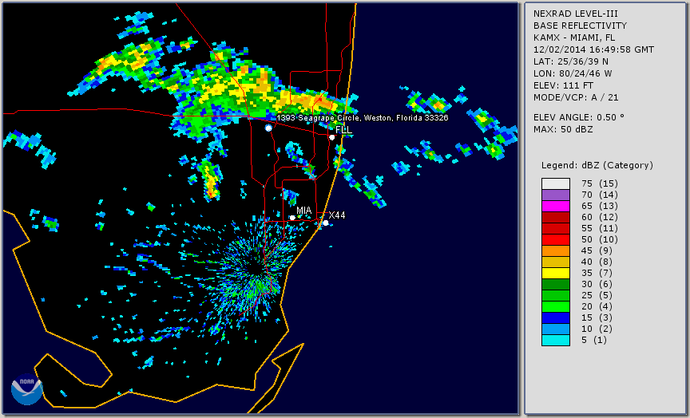Click the 45 dBZ orange legend swatch
The width and height of the screenshot is (690, 418).
point(556,251)
